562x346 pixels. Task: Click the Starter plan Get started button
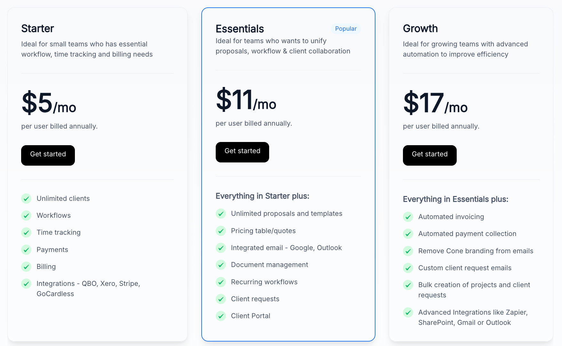(48, 155)
